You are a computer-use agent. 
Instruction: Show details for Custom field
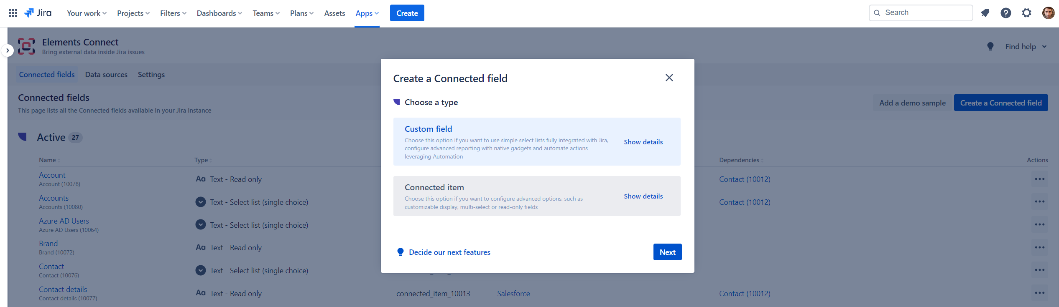(x=643, y=142)
